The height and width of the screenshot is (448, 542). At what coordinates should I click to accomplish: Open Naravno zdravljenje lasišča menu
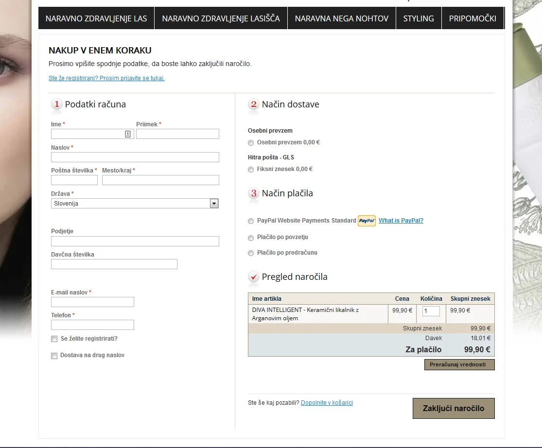(221, 18)
